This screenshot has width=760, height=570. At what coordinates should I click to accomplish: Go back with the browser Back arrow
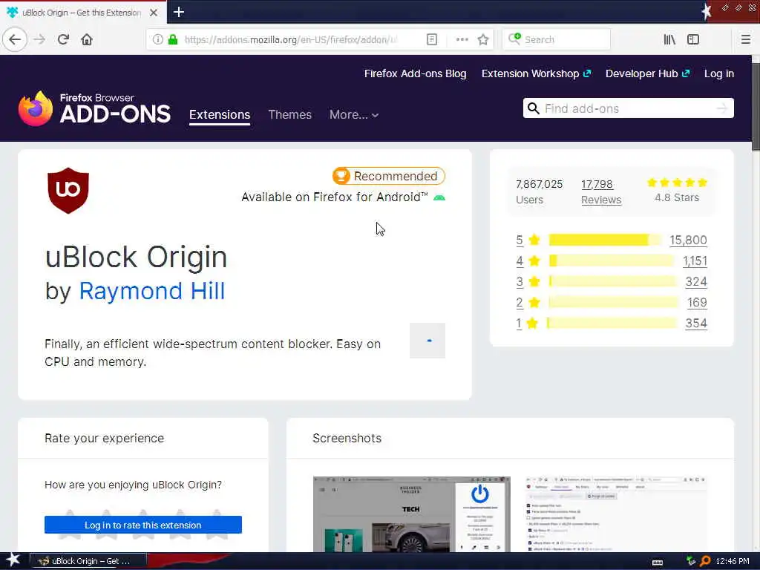[15, 39]
